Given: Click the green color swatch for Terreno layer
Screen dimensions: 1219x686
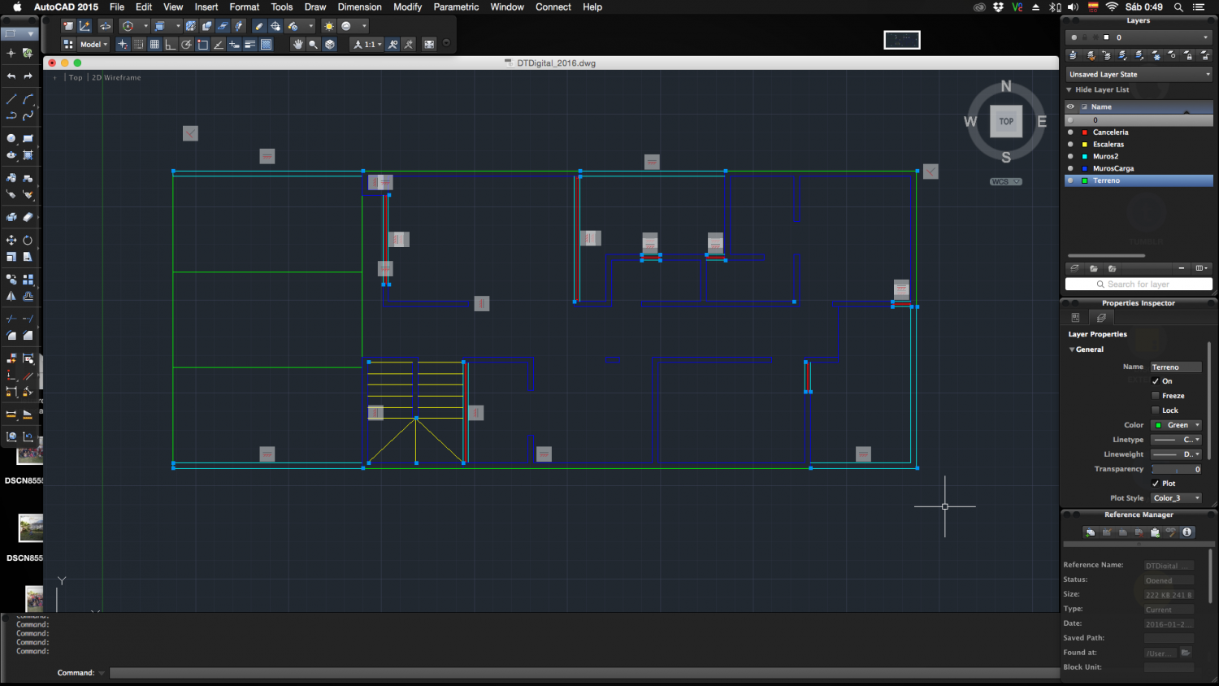Looking at the screenshot, I should point(1160,424).
